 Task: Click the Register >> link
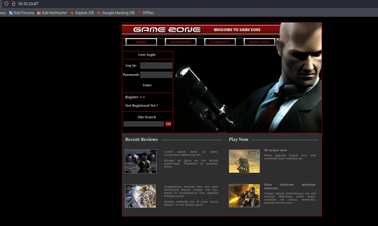[x=135, y=97]
